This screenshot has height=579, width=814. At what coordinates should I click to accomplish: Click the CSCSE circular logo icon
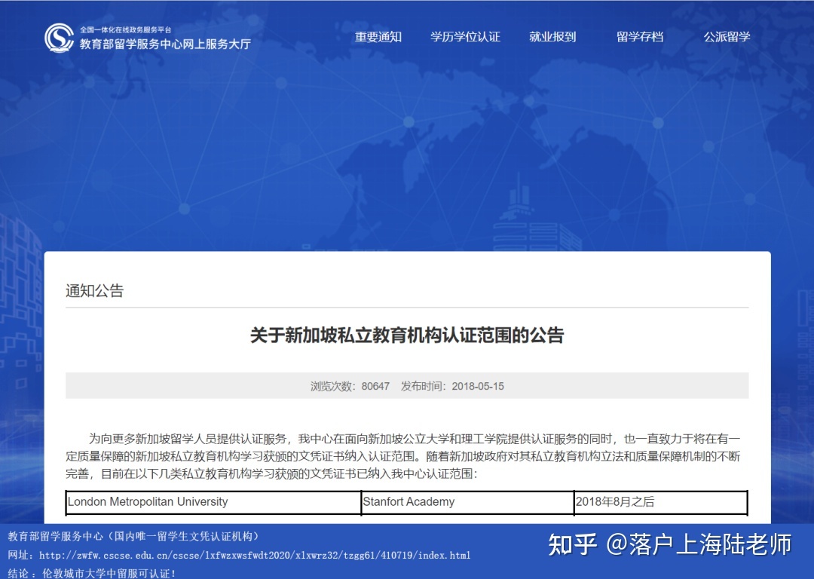59,38
